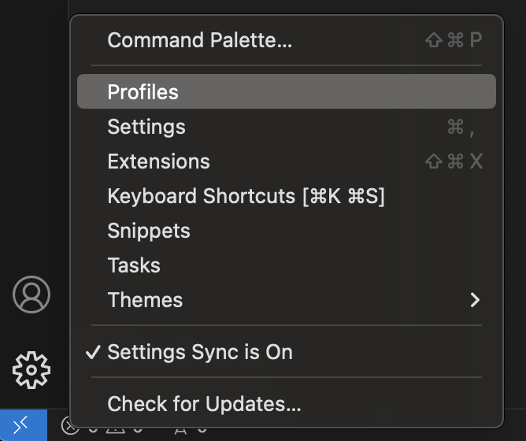The image size is (526, 441).
Task: Click the checkmark next to Settings Sync
Action: pyautogui.click(x=94, y=352)
